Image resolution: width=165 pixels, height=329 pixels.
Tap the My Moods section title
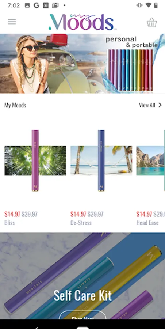click(x=15, y=105)
